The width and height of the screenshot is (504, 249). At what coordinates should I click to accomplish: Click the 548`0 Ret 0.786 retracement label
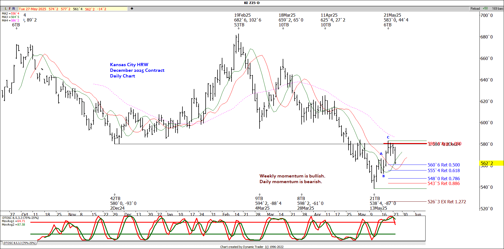[444, 179]
